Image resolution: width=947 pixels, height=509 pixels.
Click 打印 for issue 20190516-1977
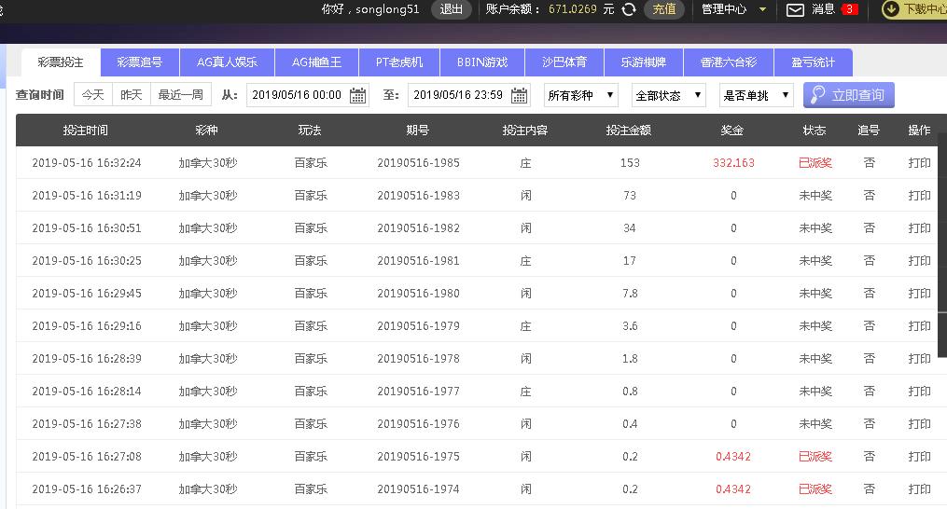tap(919, 392)
